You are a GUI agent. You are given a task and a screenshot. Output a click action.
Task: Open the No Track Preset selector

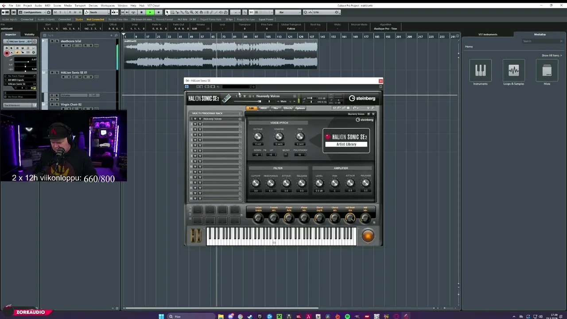click(20, 76)
